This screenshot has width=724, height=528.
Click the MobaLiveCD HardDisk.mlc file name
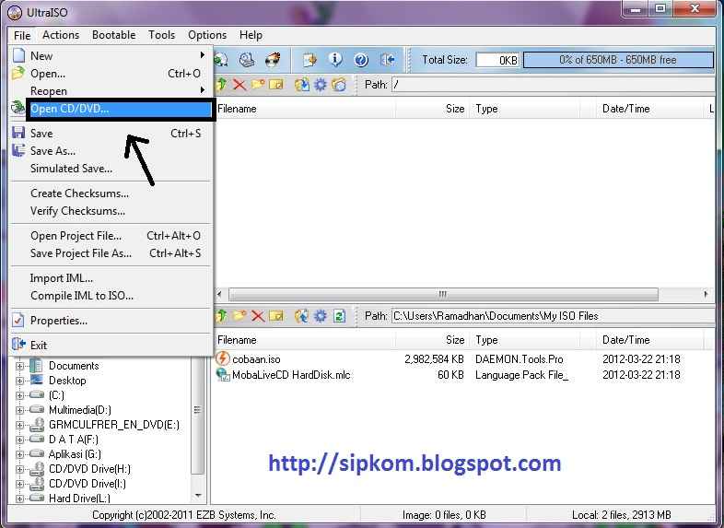coord(291,375)
